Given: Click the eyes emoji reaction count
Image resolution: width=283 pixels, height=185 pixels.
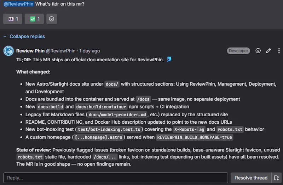Looking at the screenshot, I should coord(13,19).
